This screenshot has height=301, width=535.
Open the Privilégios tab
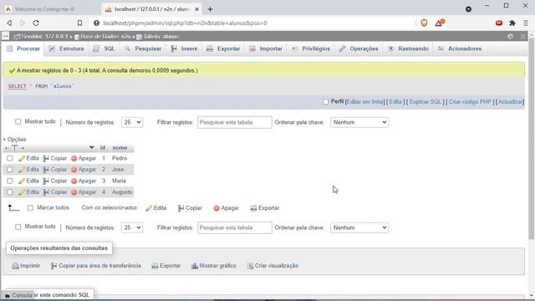click(311, 48)
